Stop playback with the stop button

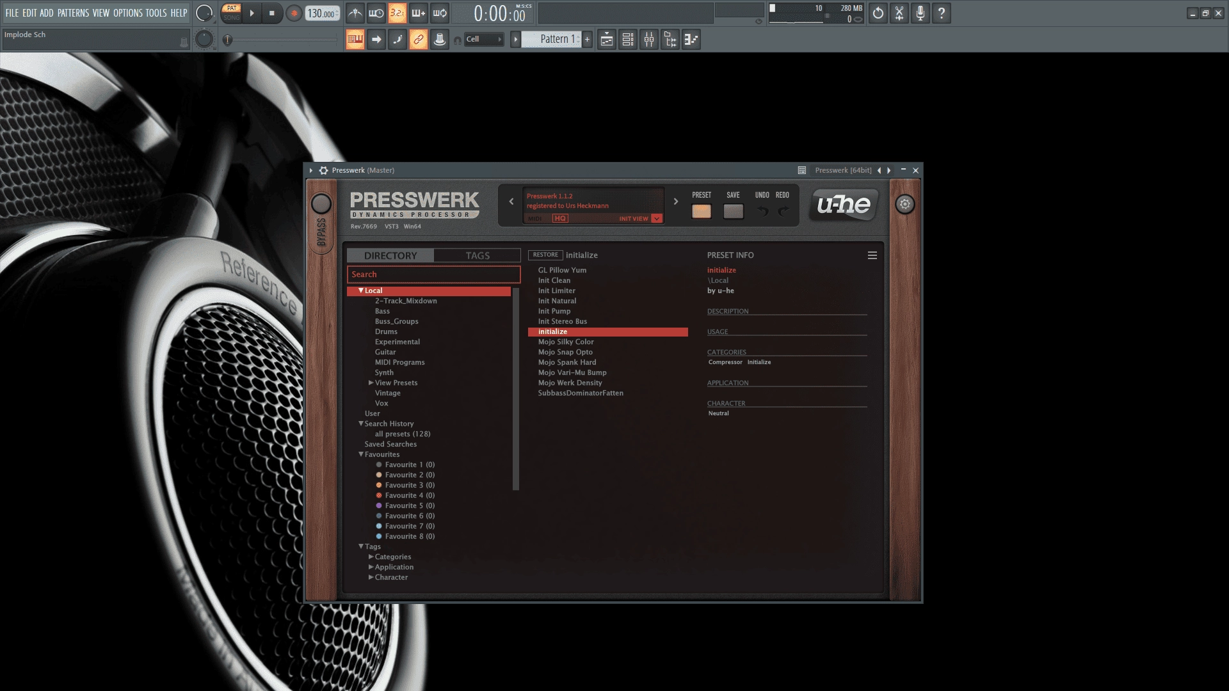(x=271, y=13)
